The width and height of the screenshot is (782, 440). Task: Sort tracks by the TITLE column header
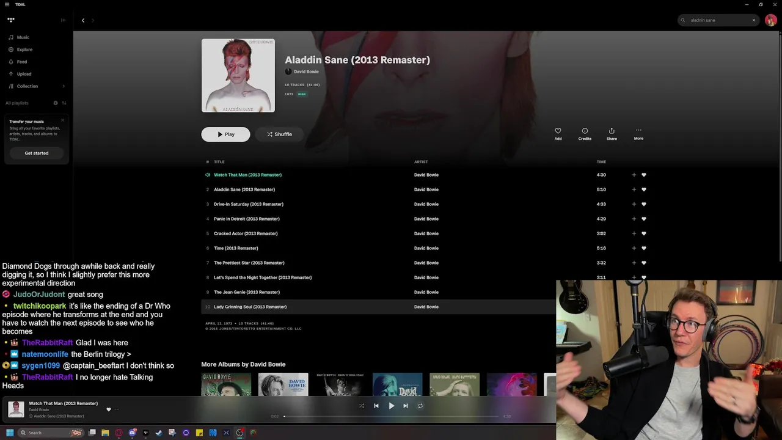pyautogui.click(x=219, y=162)
